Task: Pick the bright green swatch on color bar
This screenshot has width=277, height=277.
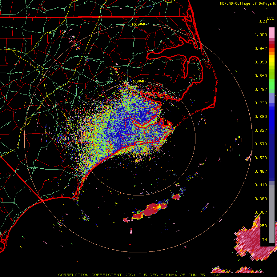Action: coord(272,84)
